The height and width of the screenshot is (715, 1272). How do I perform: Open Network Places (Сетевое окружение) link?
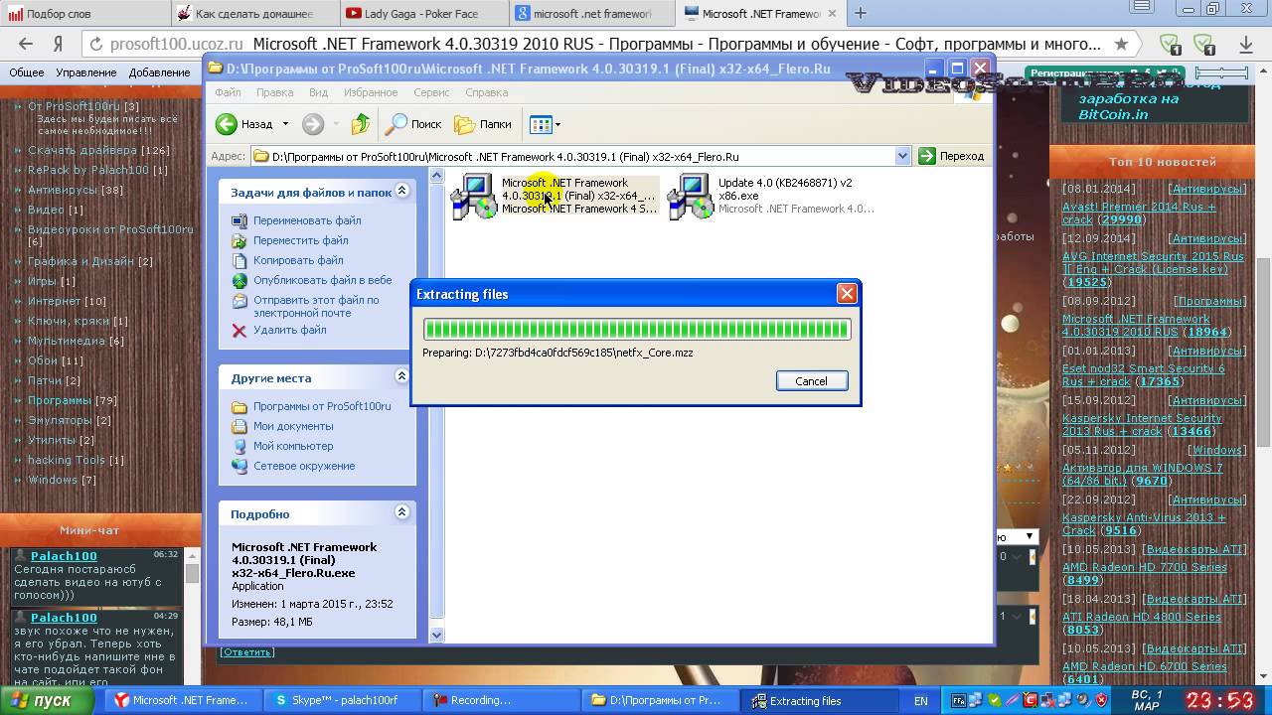[x=304, y=466]
